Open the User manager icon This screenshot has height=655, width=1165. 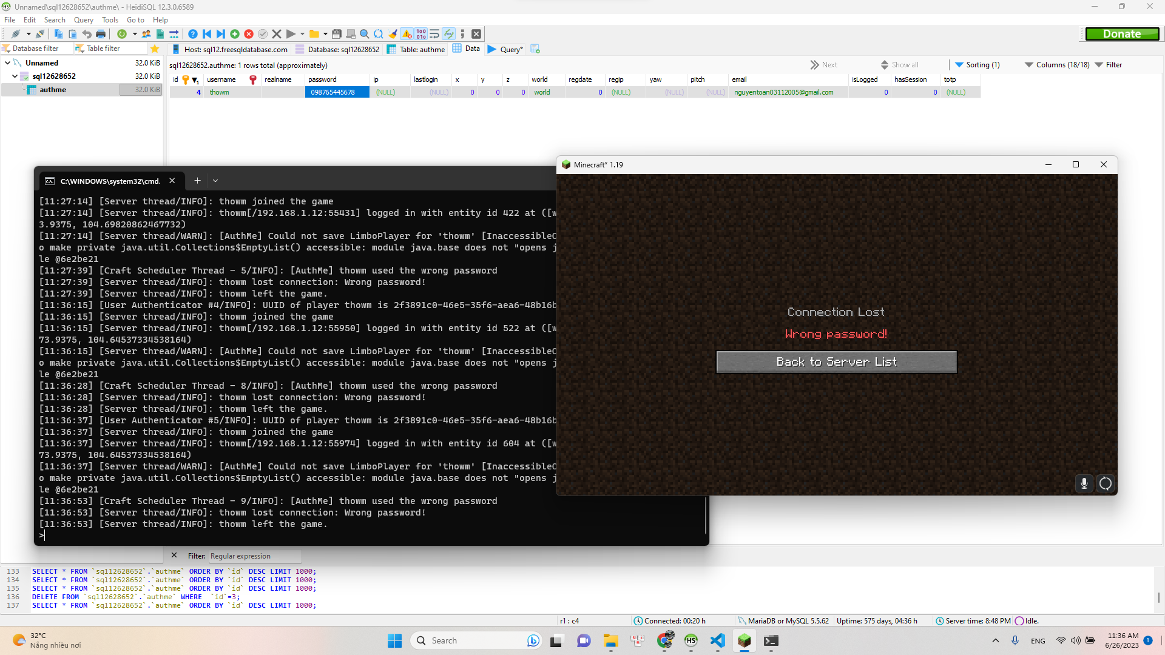[146, 34]
